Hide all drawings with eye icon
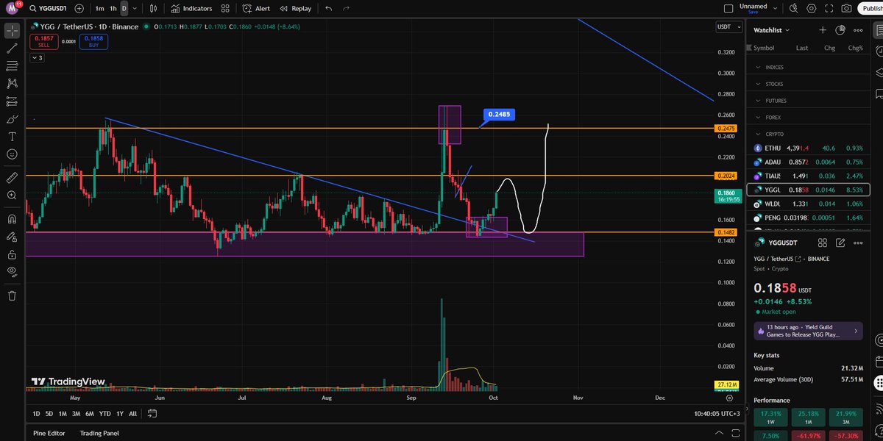Viewport: 883px width, 441px height. (12, 272)
